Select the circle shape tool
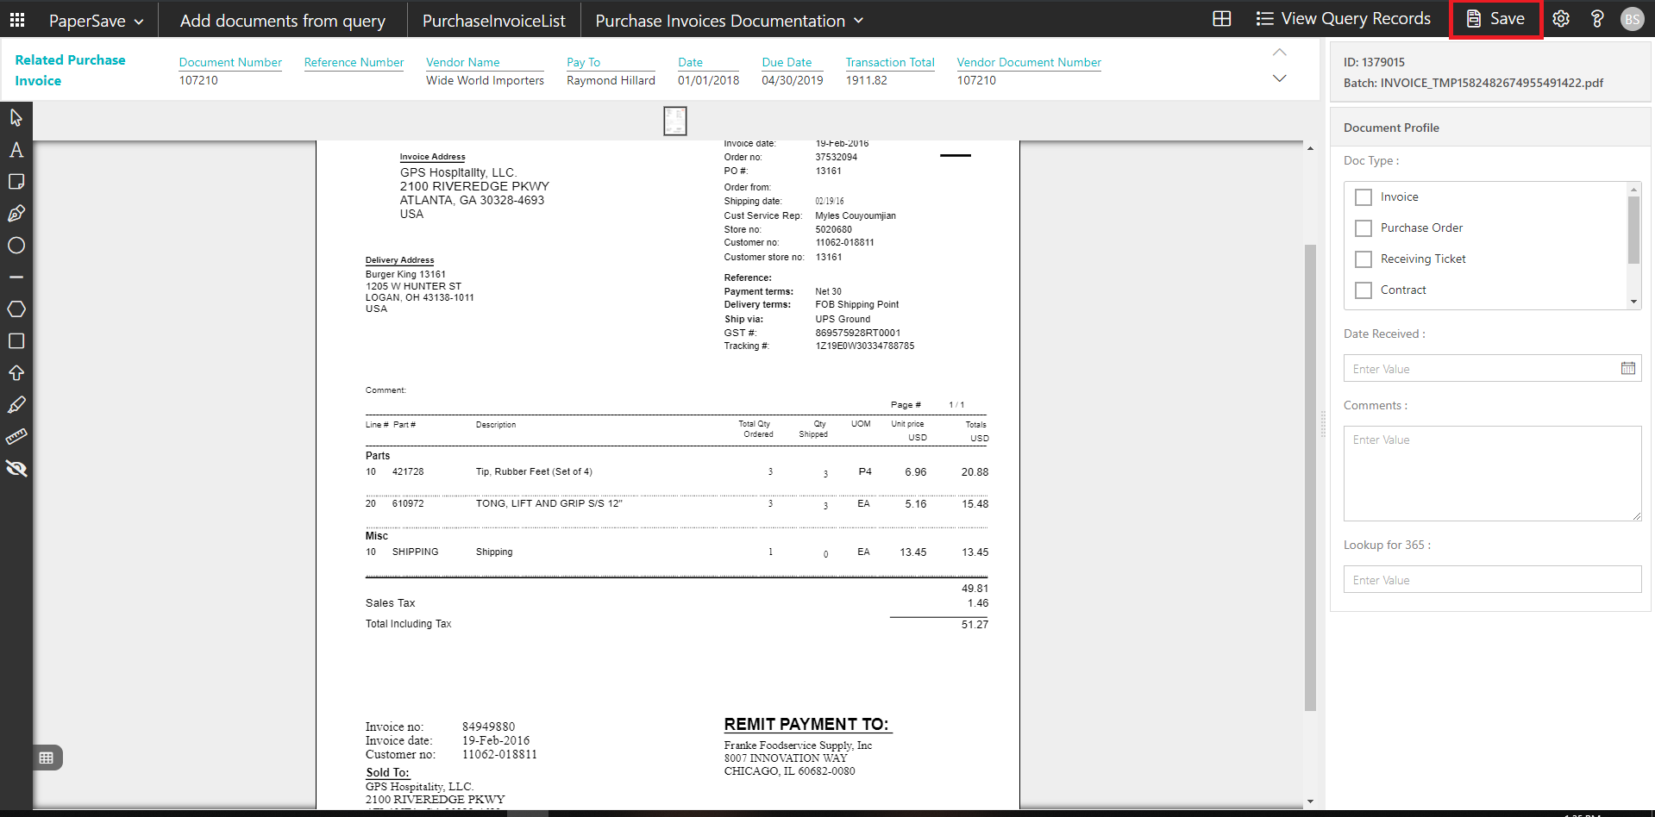 16,246
